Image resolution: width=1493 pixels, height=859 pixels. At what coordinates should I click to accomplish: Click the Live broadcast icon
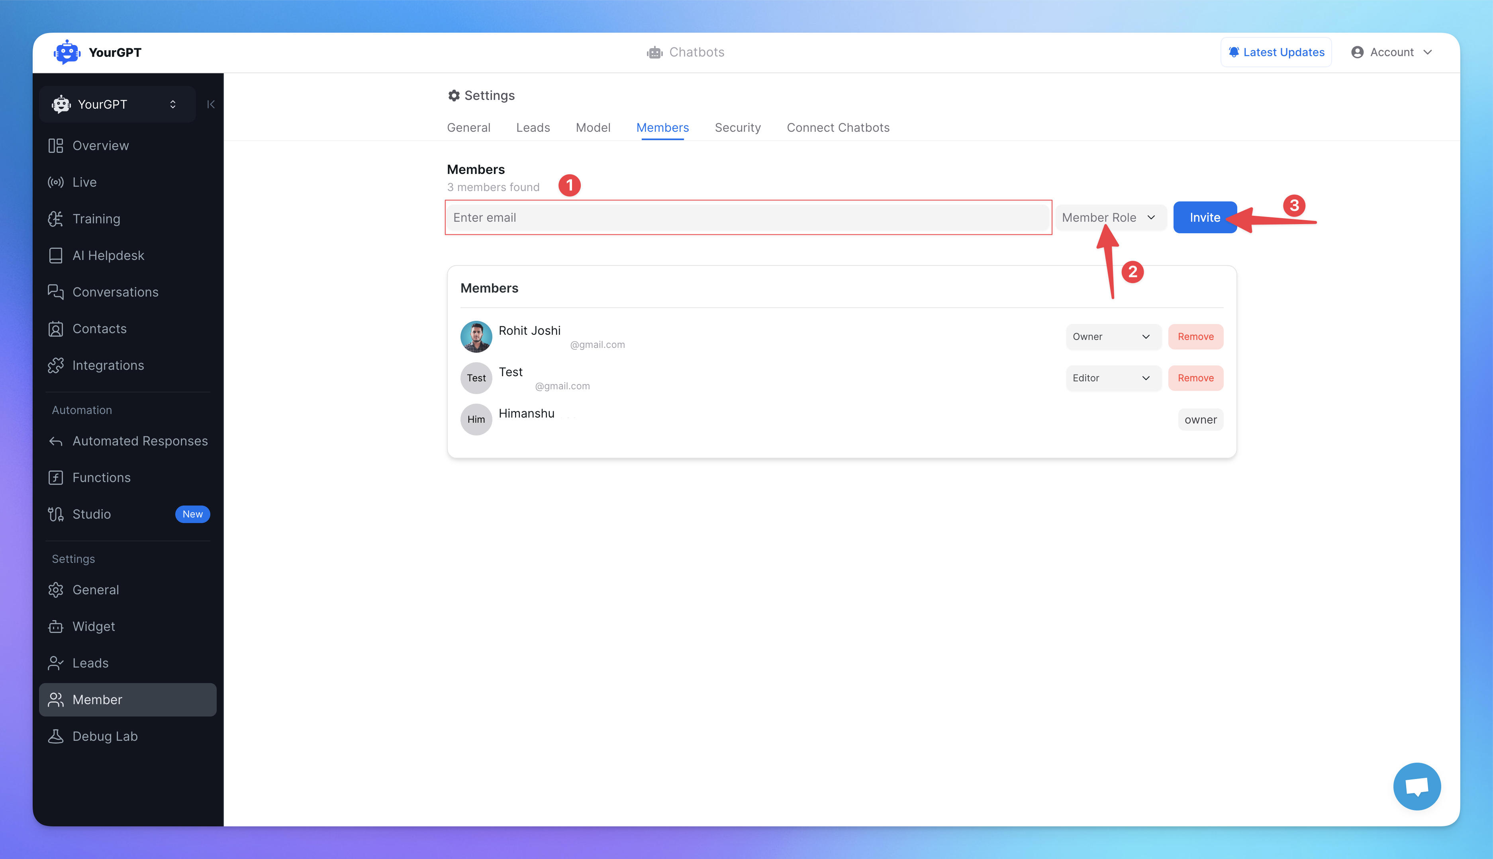point(55,182)
